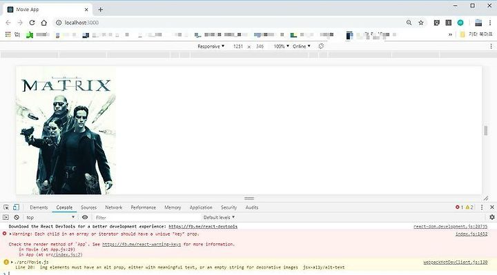Go back to previous page
Image resolution: width=497 pixels, height=275 pixels.
[8, 23]
